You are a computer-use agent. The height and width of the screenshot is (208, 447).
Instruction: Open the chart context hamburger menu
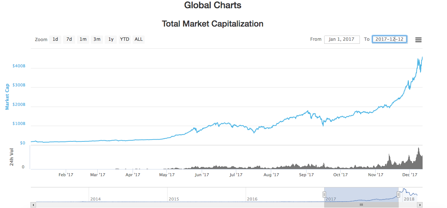pos(418,40)
